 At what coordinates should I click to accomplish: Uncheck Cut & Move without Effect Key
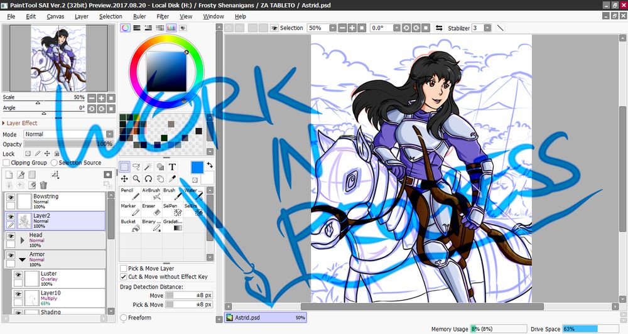tap(124, 277)
